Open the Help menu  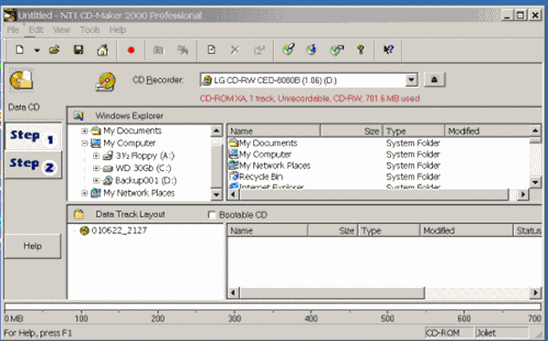[118, 30]
